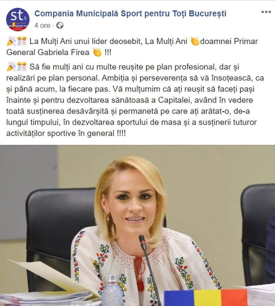Image resolution: width=275 pixels, height=306 pixels.
Task: Click the Romanian flag in the photo
Action: tap(205, 298)
